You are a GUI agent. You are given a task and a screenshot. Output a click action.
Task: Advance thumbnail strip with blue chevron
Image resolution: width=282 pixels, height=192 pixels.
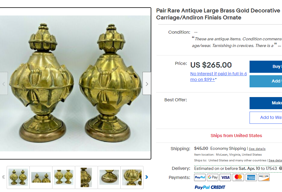pyautogui.click(x=146, y=177)
